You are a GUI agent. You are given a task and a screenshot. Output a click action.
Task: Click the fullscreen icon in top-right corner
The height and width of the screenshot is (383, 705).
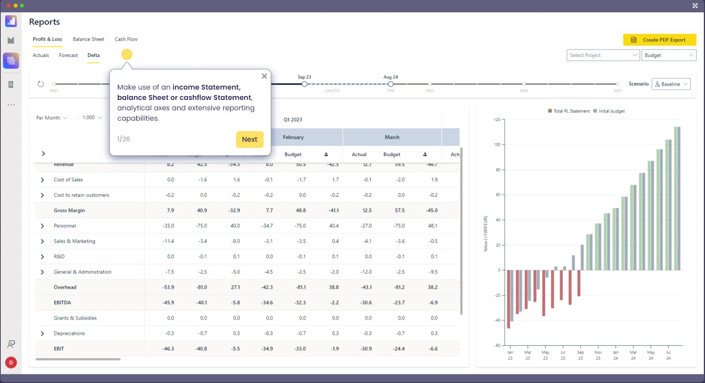pos(695,6)
